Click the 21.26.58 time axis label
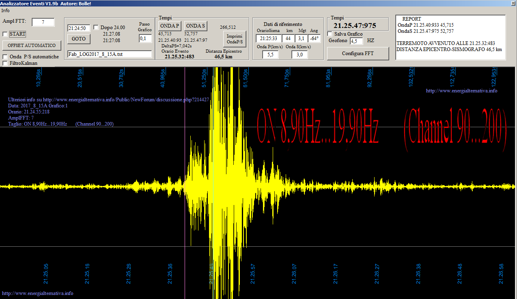 (501, 274)
